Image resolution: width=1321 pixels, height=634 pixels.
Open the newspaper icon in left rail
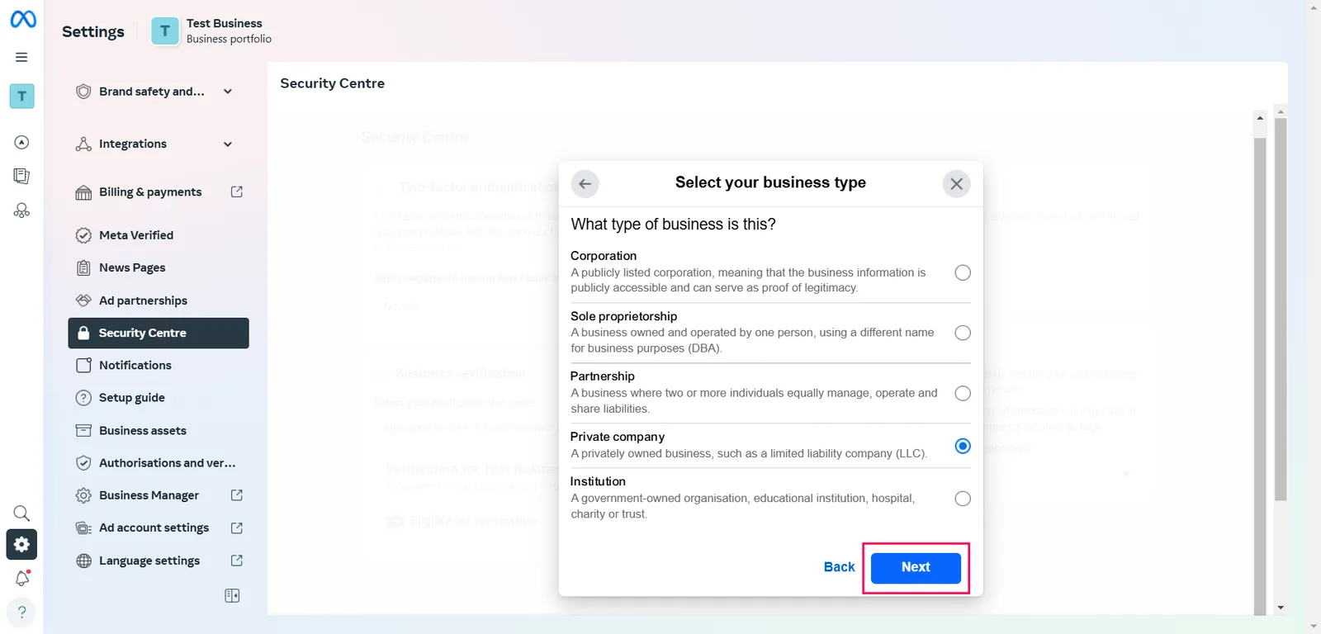coord(22,176)
